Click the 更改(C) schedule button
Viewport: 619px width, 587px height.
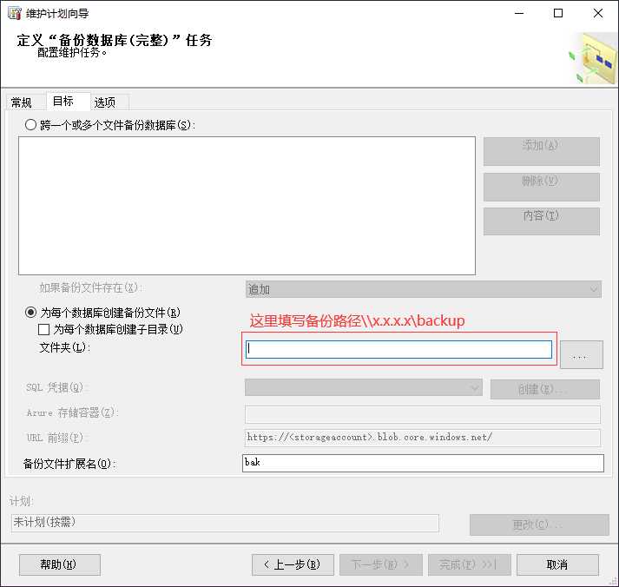[x=539, y=524]
